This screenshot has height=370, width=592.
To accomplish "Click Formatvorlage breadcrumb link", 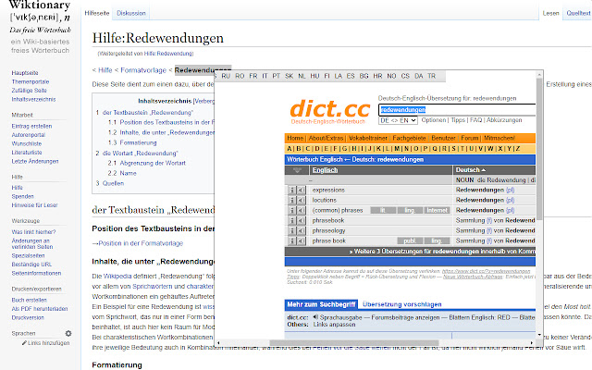I will coord(143,70).
